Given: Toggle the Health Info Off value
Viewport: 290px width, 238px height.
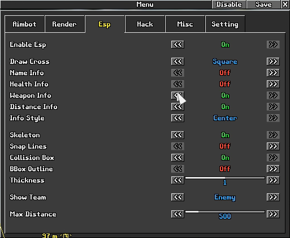Looking at the screenshot, I should (x=225, y=84).
